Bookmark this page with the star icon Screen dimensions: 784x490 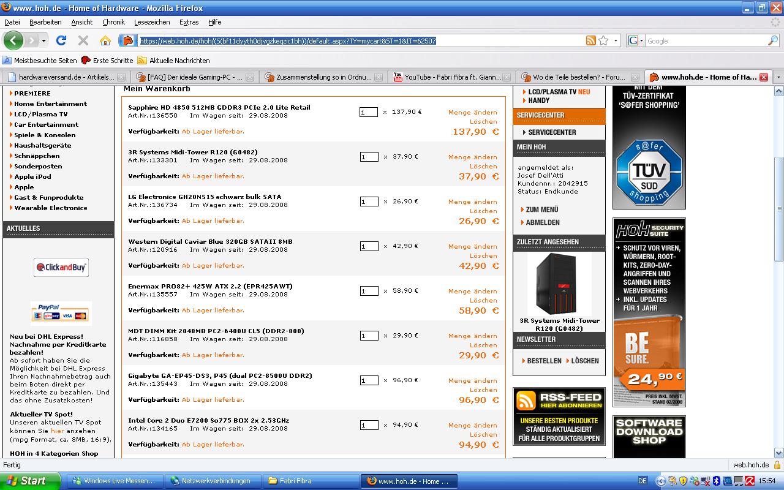(603, 40)
